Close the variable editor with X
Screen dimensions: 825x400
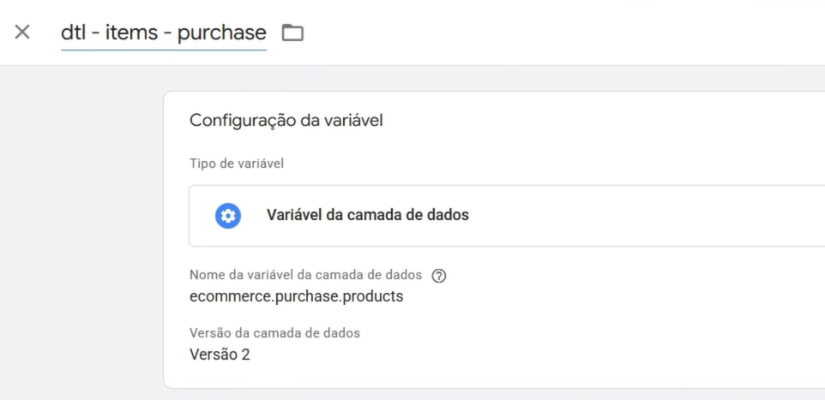[22, 32]
